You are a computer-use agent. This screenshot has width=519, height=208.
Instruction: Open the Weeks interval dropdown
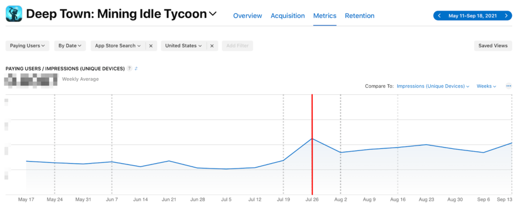pyautogui.click(x=486, y=86)
